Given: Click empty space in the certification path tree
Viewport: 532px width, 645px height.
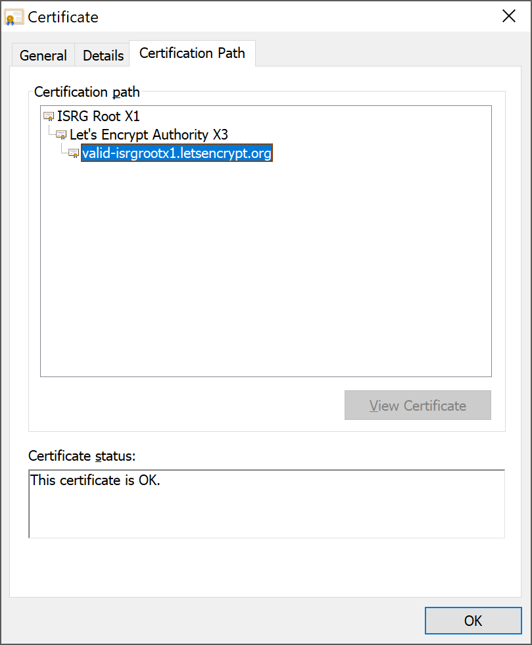Looking at the screenshot, I should click(266, 267).
